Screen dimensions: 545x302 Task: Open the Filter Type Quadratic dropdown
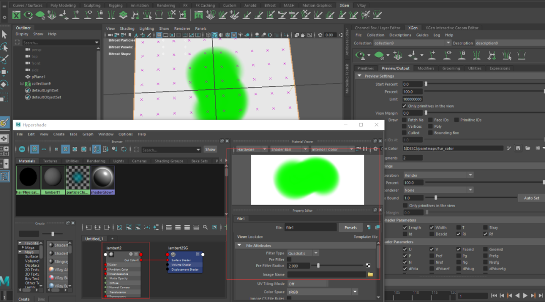point(303,254)
